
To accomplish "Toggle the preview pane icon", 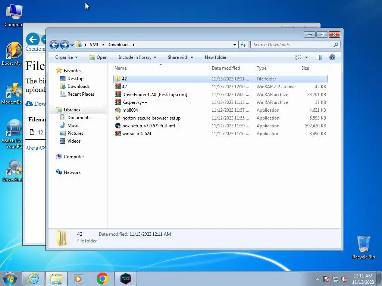I will [x=319, y=57].
